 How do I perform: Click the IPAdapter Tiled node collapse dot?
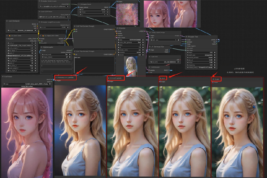point(186,37)
